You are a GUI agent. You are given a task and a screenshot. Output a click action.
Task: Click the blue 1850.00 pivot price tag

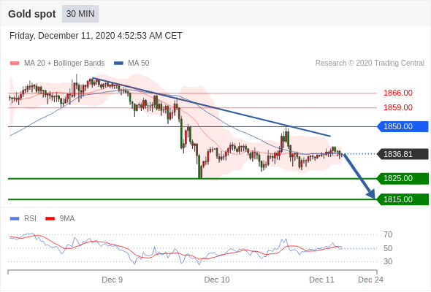(x=403, y=126)
